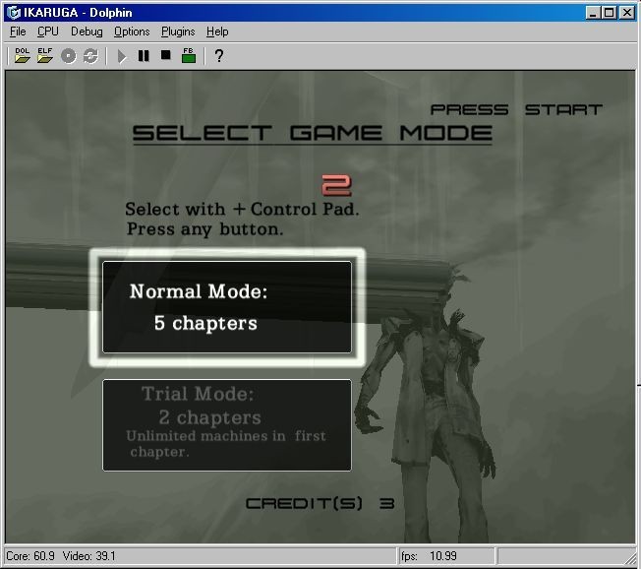The image size is (641, 569).
Task: Open the Options menu
Action: pos(132,32)
